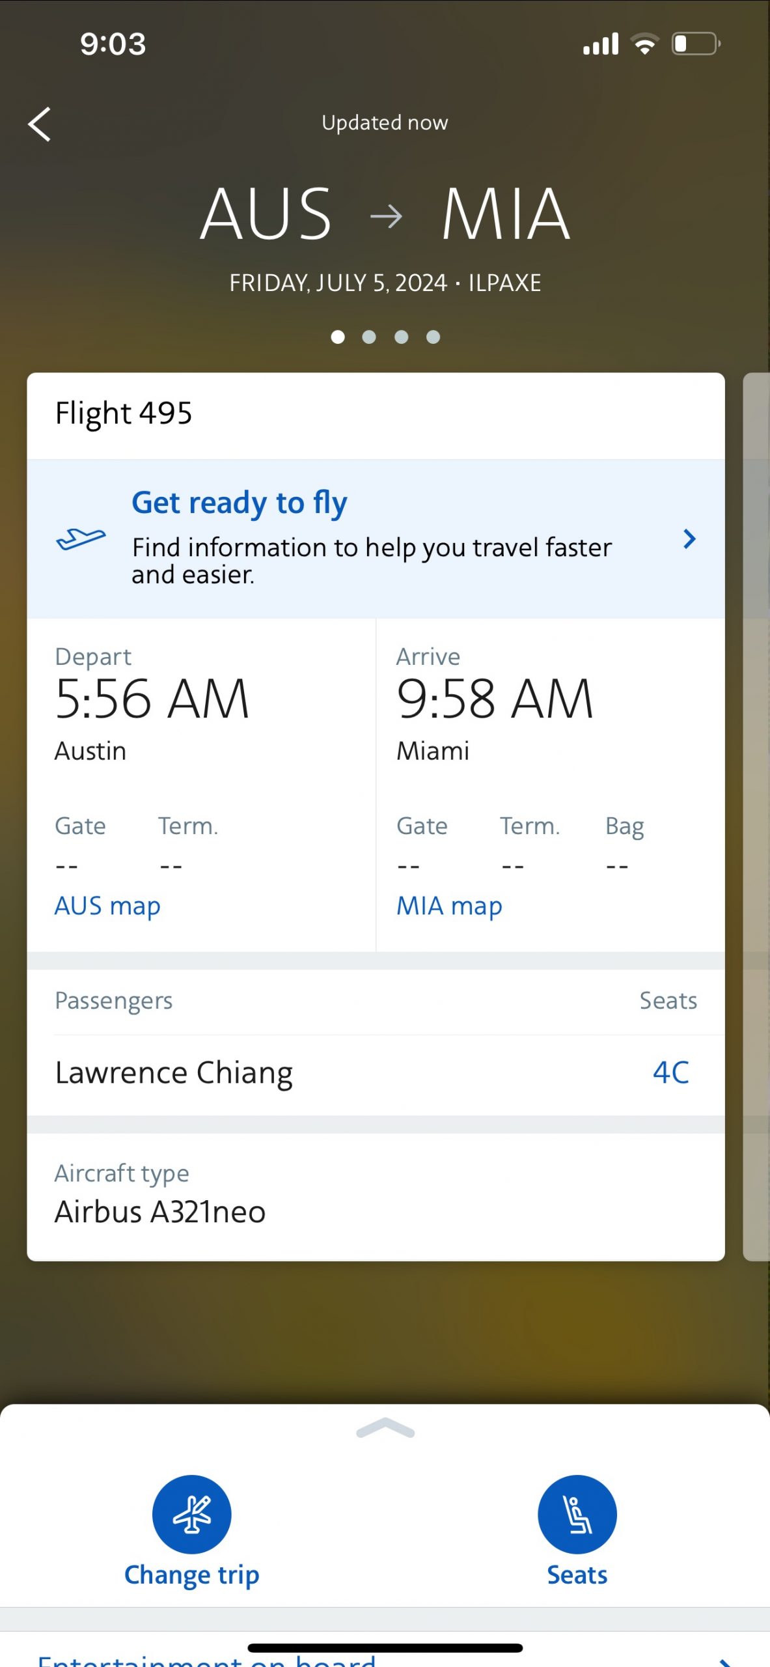Screen dimensions: 770x1667
Task: Tap the cellular signal bars icon
Action: (x=600, y=44)
